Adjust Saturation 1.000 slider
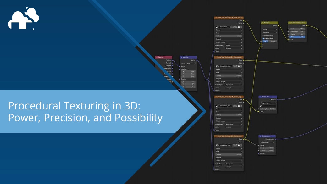Screen dimensions: 327x184 pos(297,31)
